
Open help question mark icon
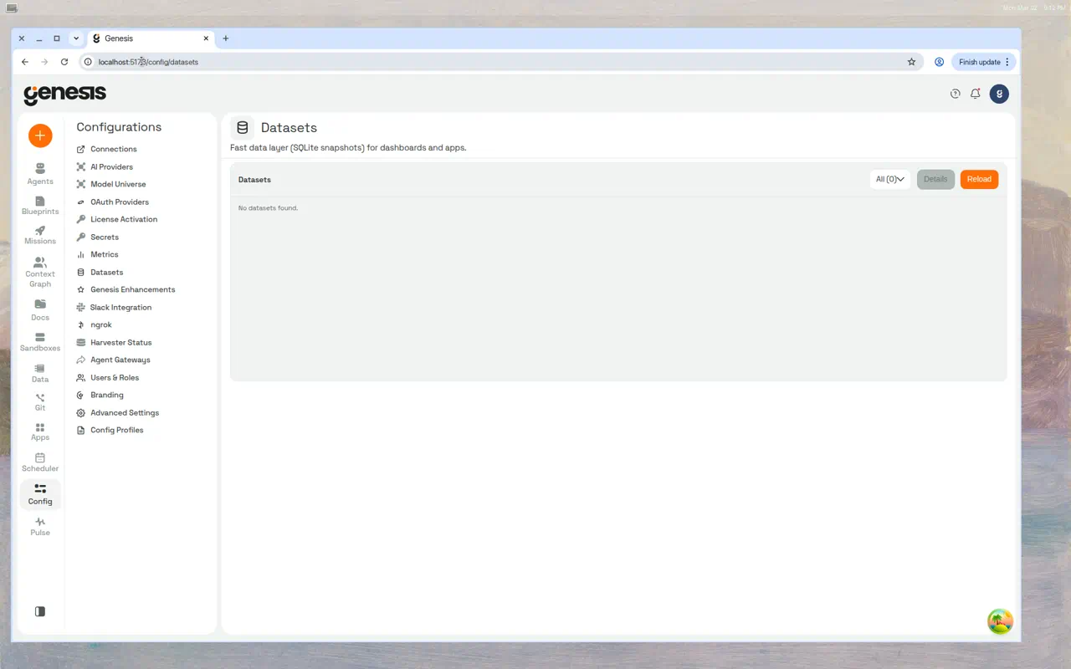(x=956, y=94)
